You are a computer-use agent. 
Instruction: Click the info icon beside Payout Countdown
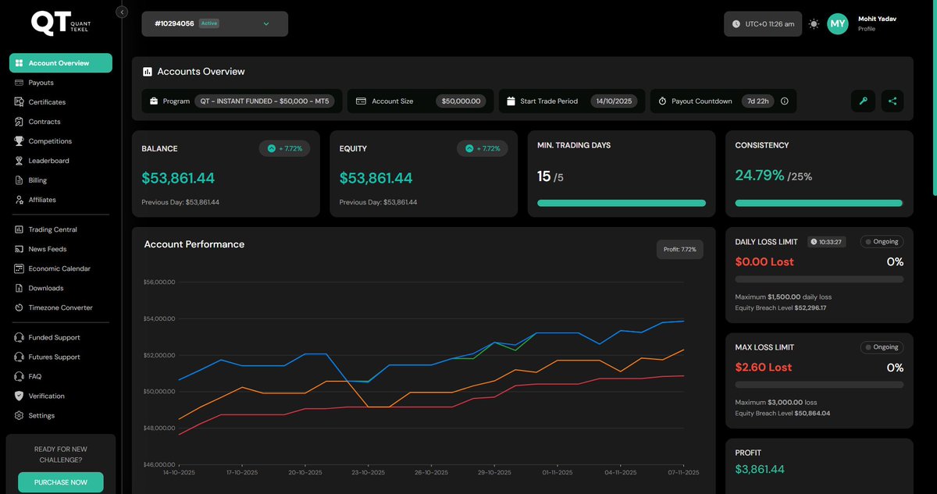[786, 101]
